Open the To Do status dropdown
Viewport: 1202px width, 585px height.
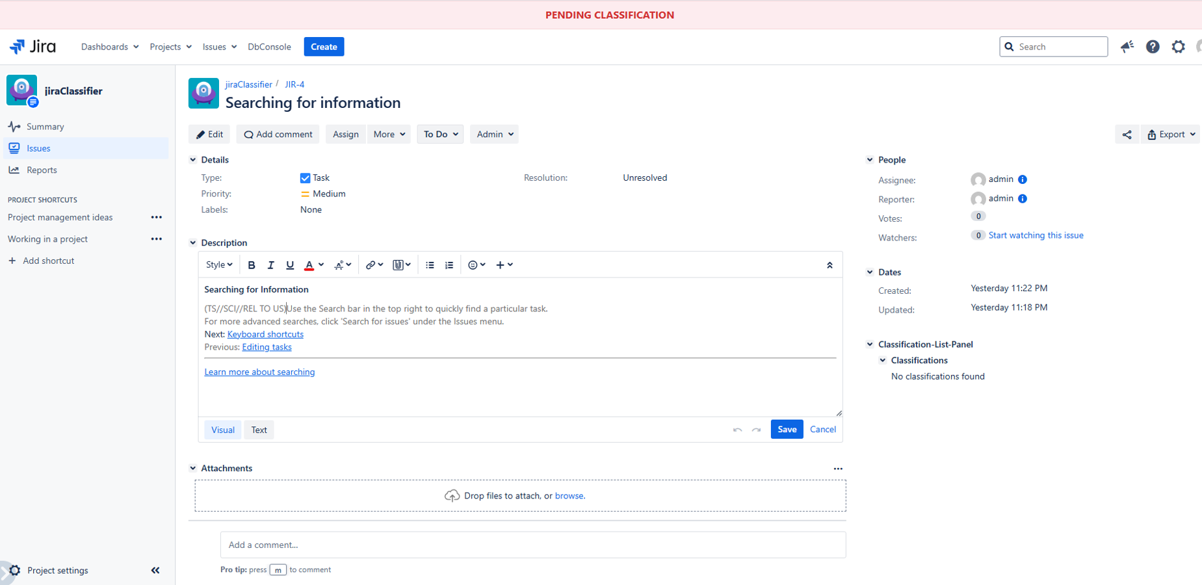tap(439, 134)
